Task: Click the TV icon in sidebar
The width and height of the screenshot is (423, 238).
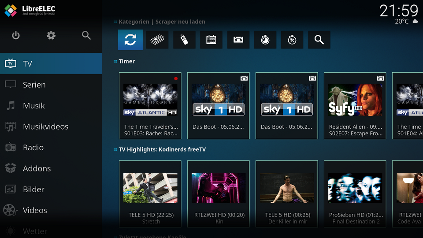Action: pos(11,63)
